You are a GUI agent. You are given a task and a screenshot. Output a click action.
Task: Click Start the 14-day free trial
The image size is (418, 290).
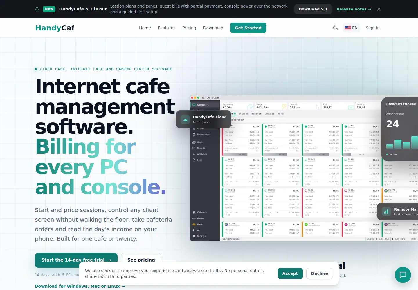point(76,260)
